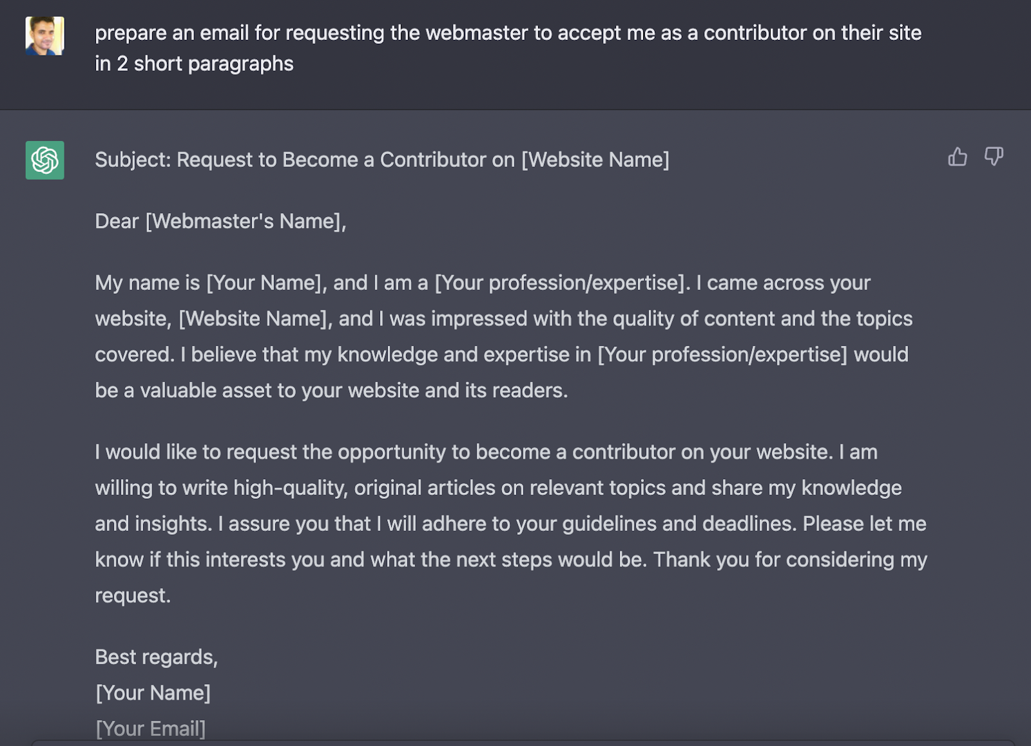Click "[Your Name]" after "My name is"
This screenshot has width=1031, height=746.
tap(263, 283)
